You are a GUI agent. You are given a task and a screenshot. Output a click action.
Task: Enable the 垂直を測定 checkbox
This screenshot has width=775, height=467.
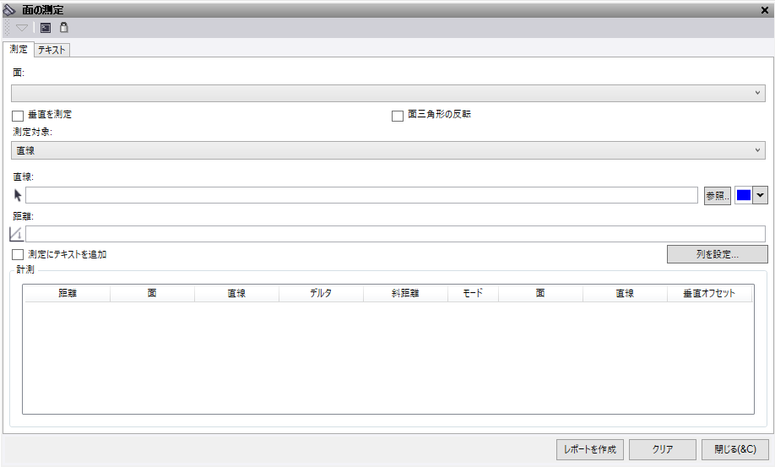click(18, 115)
